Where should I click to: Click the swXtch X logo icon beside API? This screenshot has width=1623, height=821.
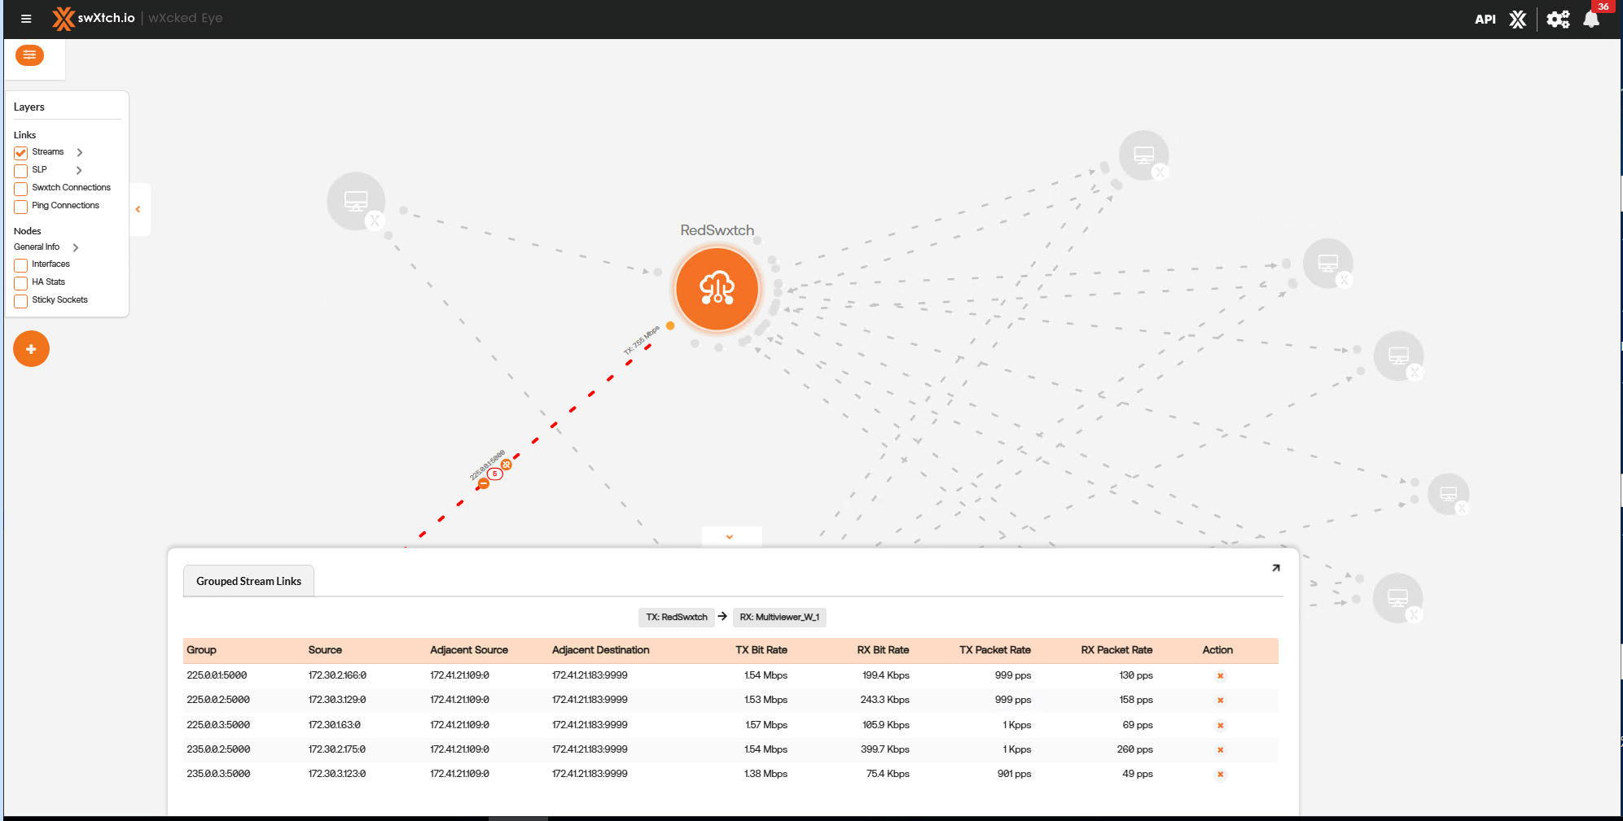pos(1517,20)
